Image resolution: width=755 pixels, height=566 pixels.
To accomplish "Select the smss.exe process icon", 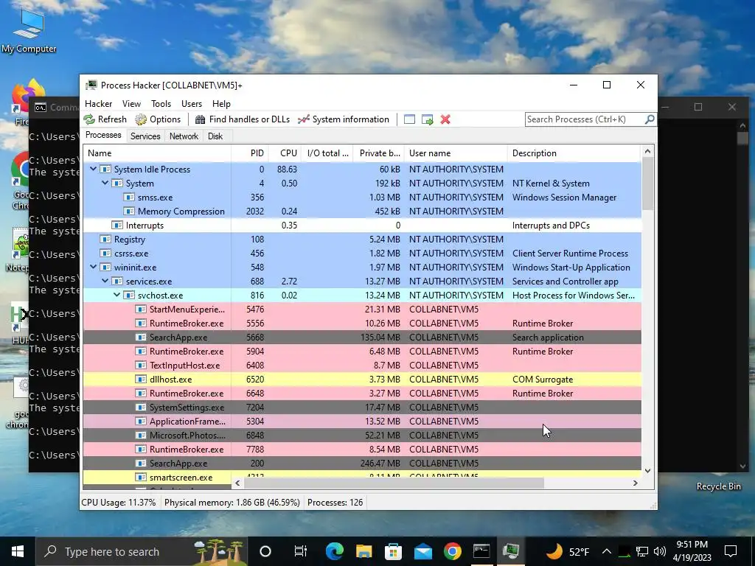I will (129, 198).
